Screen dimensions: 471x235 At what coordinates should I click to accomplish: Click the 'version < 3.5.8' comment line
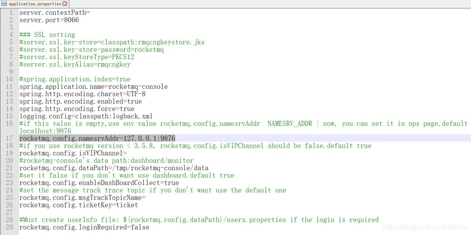click(x=195, y=146)
